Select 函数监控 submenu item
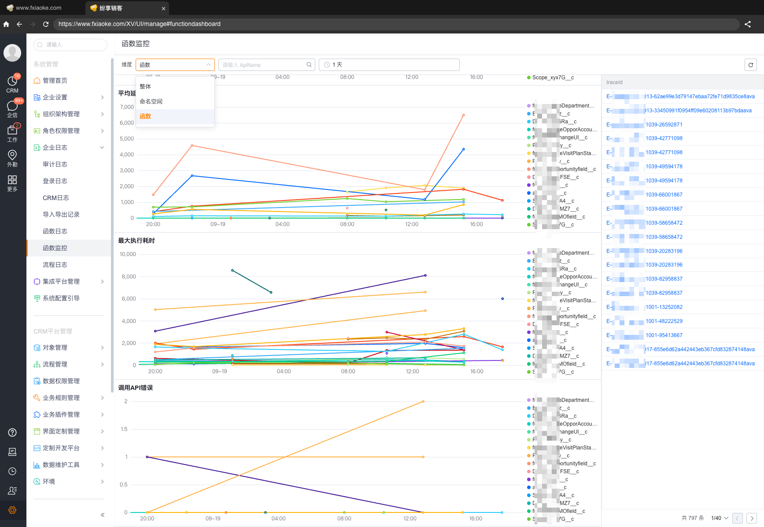The image size is (764, 527). pos(69,248)
